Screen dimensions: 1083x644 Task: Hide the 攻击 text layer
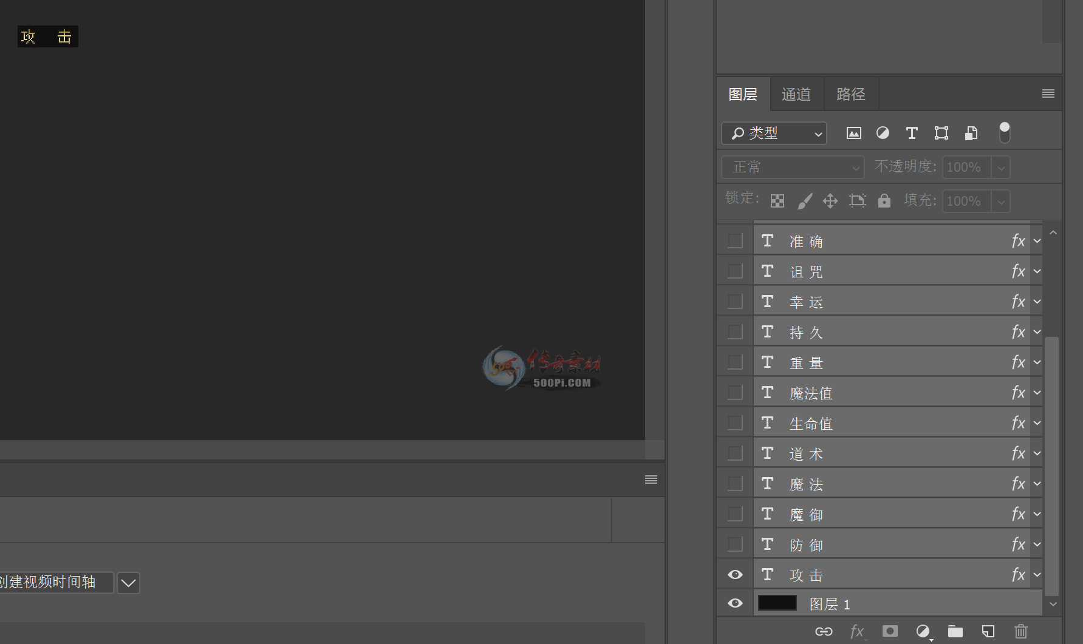735,575
